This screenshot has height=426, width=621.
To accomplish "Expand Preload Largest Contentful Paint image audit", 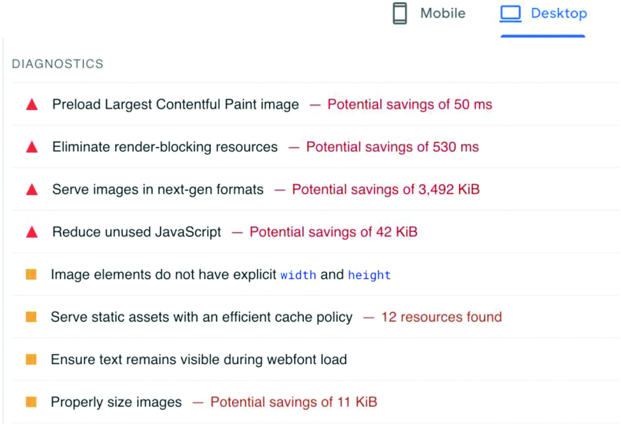I will pyautogui.click(x=175, y=105).
